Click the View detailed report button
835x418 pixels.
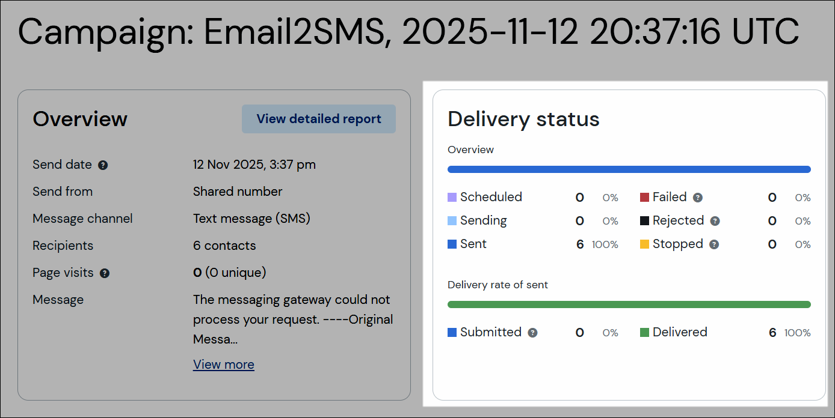coord(318,119)
